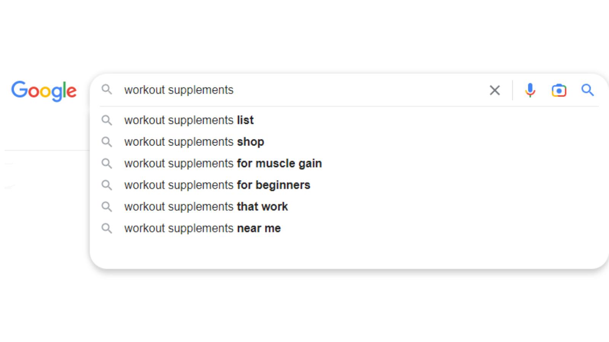This screenshot has height=342, width=609.
Task: Click the magnifier beside 'workout supplements shop'
Action: [107, 142]
